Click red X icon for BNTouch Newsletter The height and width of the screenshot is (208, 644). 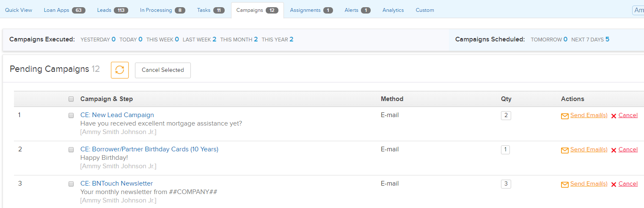(614, 184)
